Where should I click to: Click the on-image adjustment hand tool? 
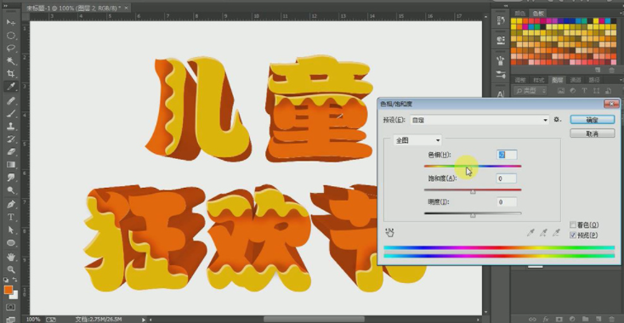(x=389, y=232)
